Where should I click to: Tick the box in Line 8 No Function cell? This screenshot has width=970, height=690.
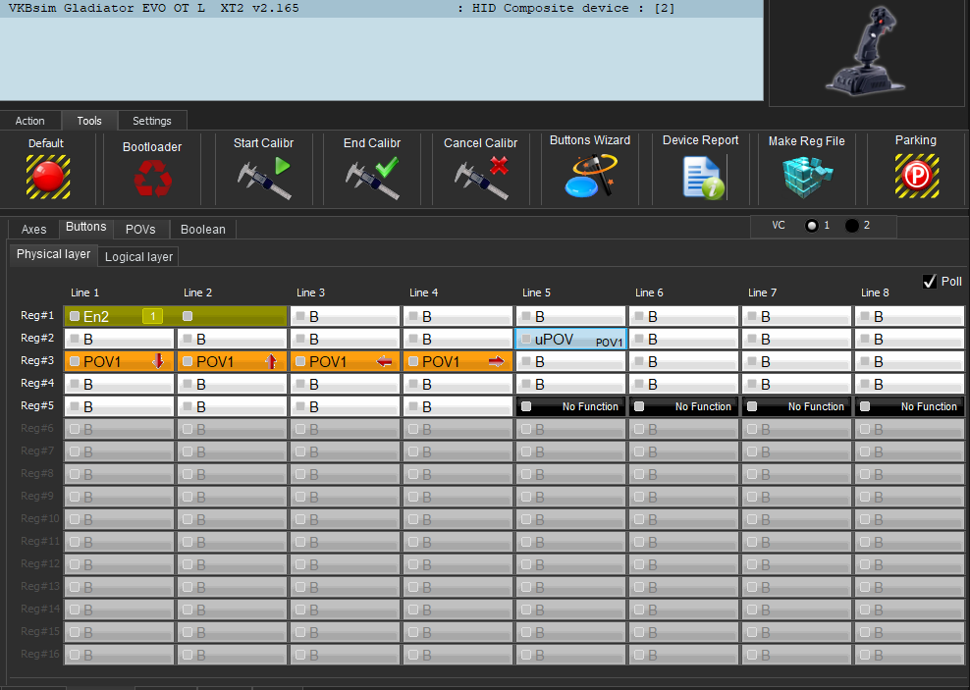[865, 406]
